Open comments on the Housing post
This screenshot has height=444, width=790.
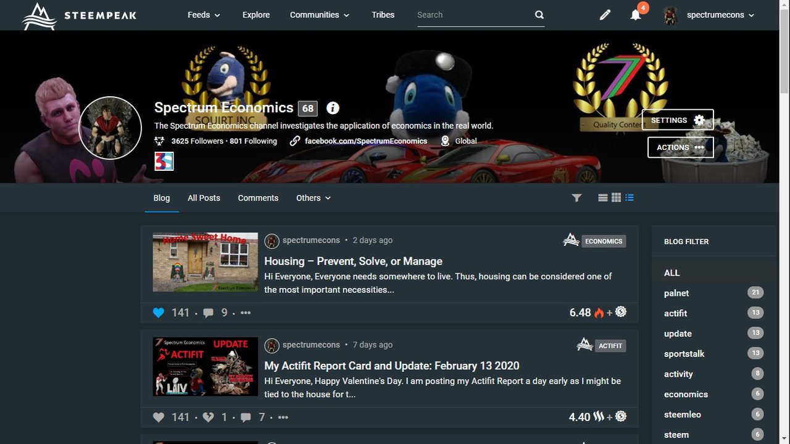[209, 313]
